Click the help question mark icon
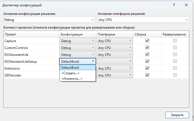The height and width of the screenshot is (121, 194). (174, 5)
